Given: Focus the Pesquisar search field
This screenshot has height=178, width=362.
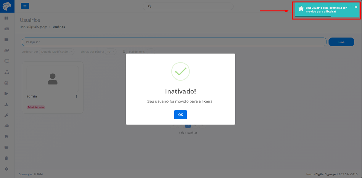Looking at the screenshot, I should pyautogui.click(x=174, y=42).
